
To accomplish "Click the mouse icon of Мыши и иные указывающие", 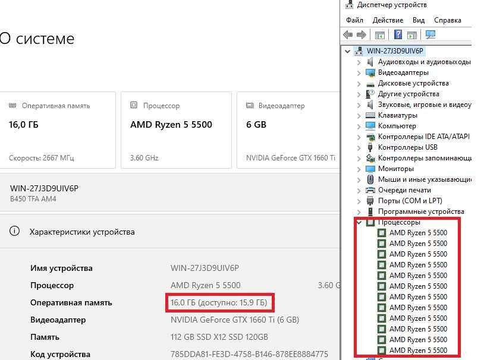I will point(370,179).
